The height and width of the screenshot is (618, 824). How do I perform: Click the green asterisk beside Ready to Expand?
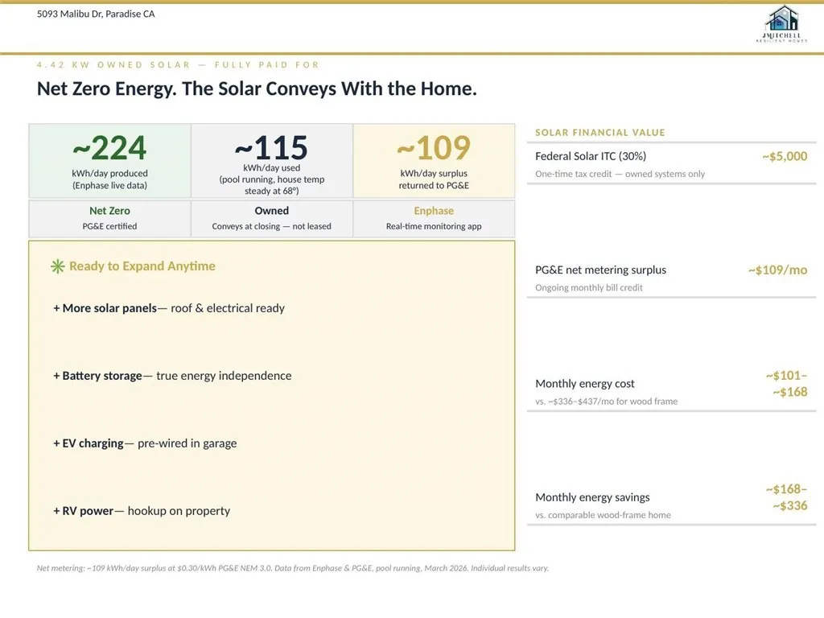58,266
